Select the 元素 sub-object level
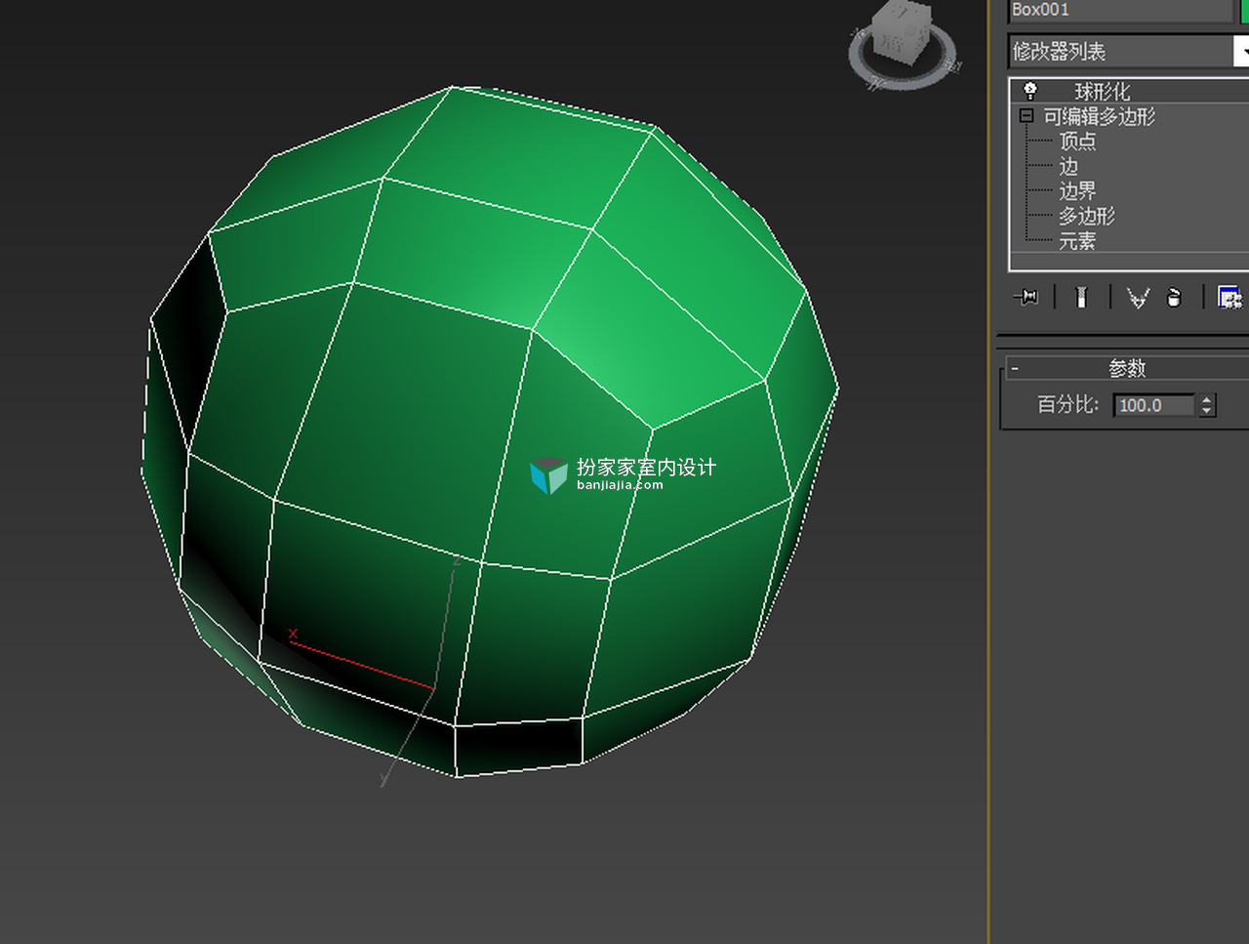The width and height of the screenshot is (1249, 944). [x=1077, y=240]
